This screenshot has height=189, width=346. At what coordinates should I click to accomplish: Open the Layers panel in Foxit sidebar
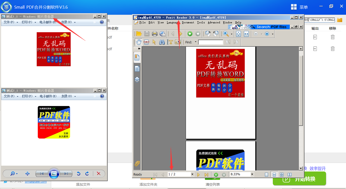click(137, 80)
